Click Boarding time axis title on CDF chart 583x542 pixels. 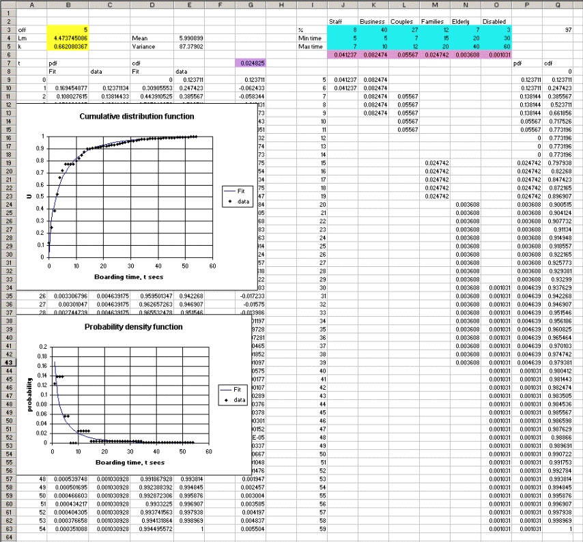[x=128, y=277]
